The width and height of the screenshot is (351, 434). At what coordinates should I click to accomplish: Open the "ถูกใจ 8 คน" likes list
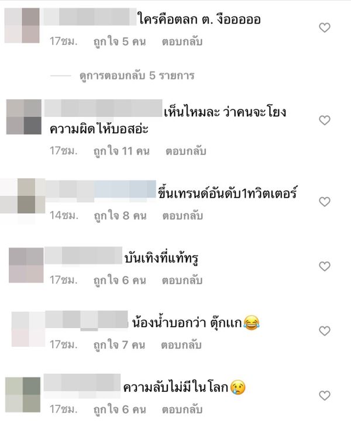[x=120, y=216]
